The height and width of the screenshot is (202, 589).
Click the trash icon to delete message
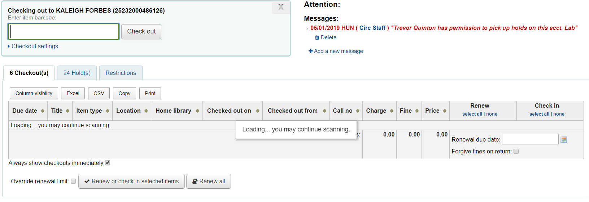pos(317,37)
